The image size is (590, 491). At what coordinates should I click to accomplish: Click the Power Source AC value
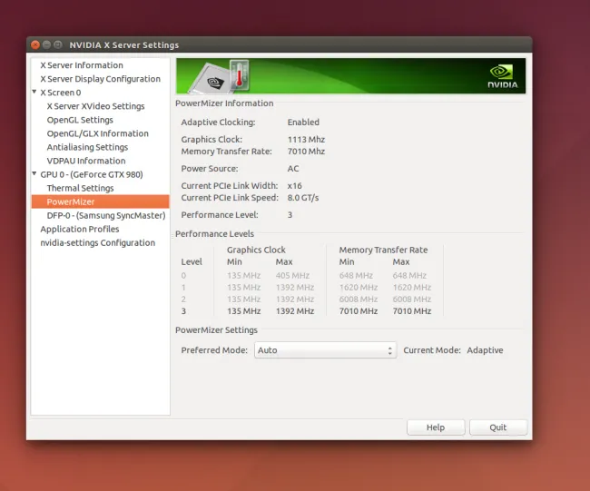(293, 169)
